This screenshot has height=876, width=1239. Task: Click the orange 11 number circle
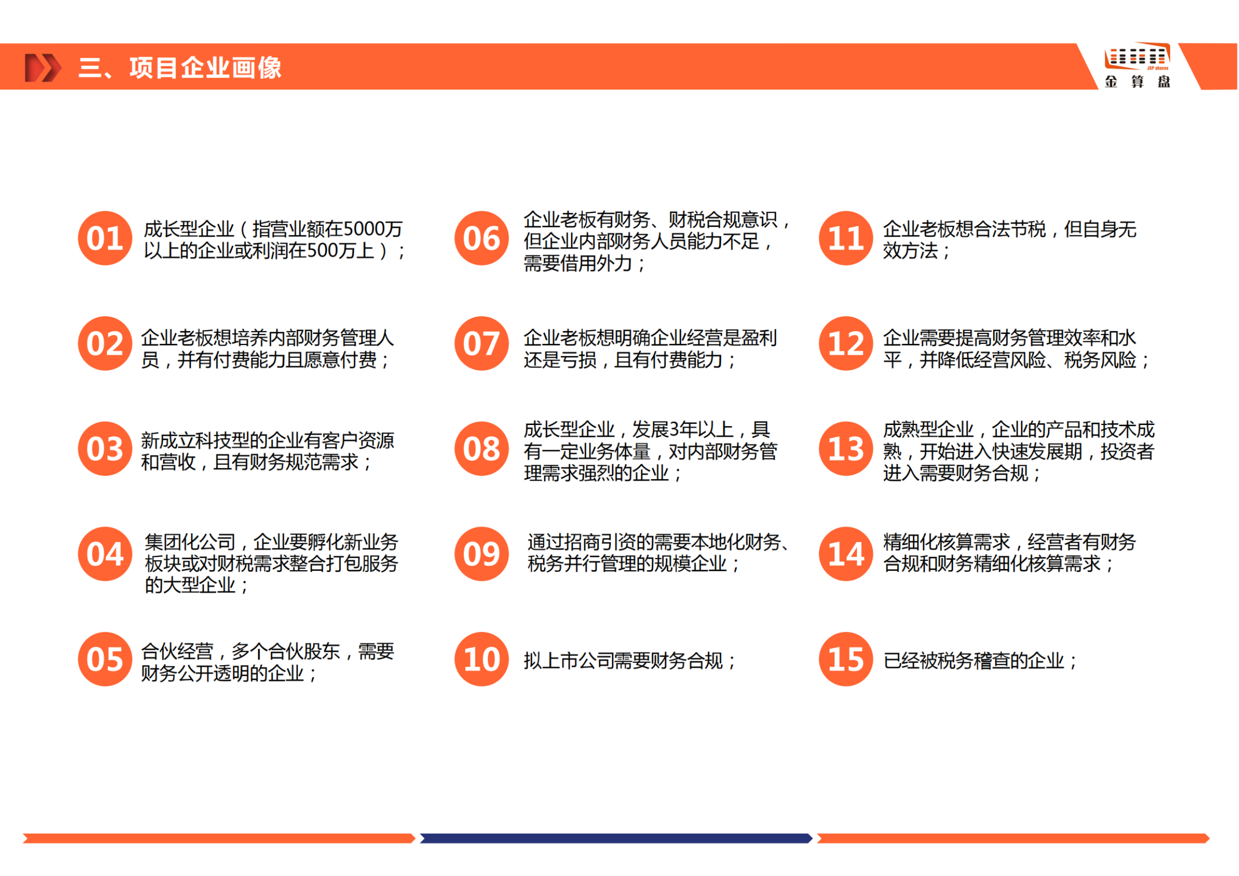point(846,238)
